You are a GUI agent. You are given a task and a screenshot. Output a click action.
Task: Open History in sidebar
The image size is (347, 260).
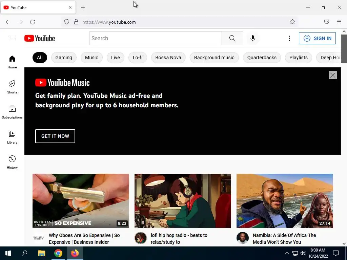point(12,162)
